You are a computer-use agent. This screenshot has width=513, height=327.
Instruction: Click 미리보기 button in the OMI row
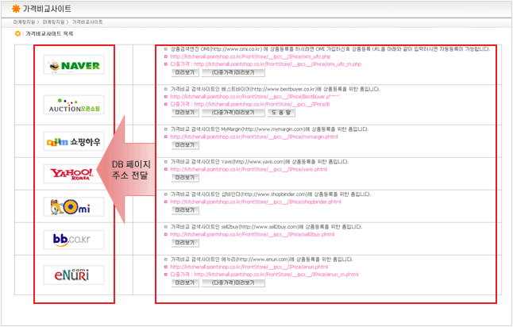click(185, 72)
